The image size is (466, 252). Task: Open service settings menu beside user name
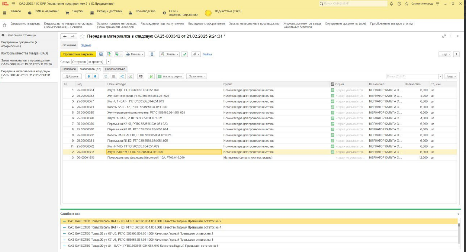[x=438, y=4]
